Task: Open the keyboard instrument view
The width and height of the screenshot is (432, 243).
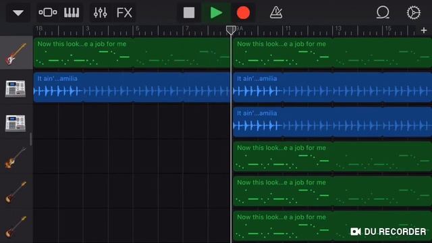Action: click(x=72, y=12)
